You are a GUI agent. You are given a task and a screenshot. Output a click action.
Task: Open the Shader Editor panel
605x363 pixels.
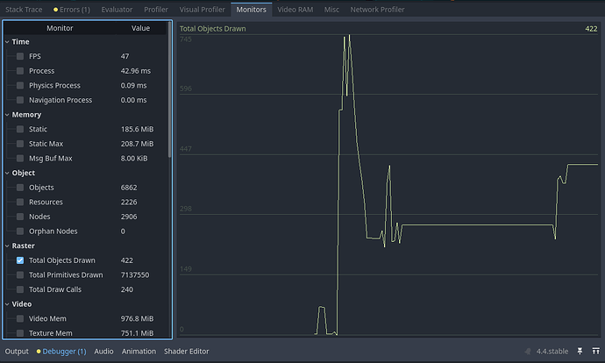click(x=186, y=351)
